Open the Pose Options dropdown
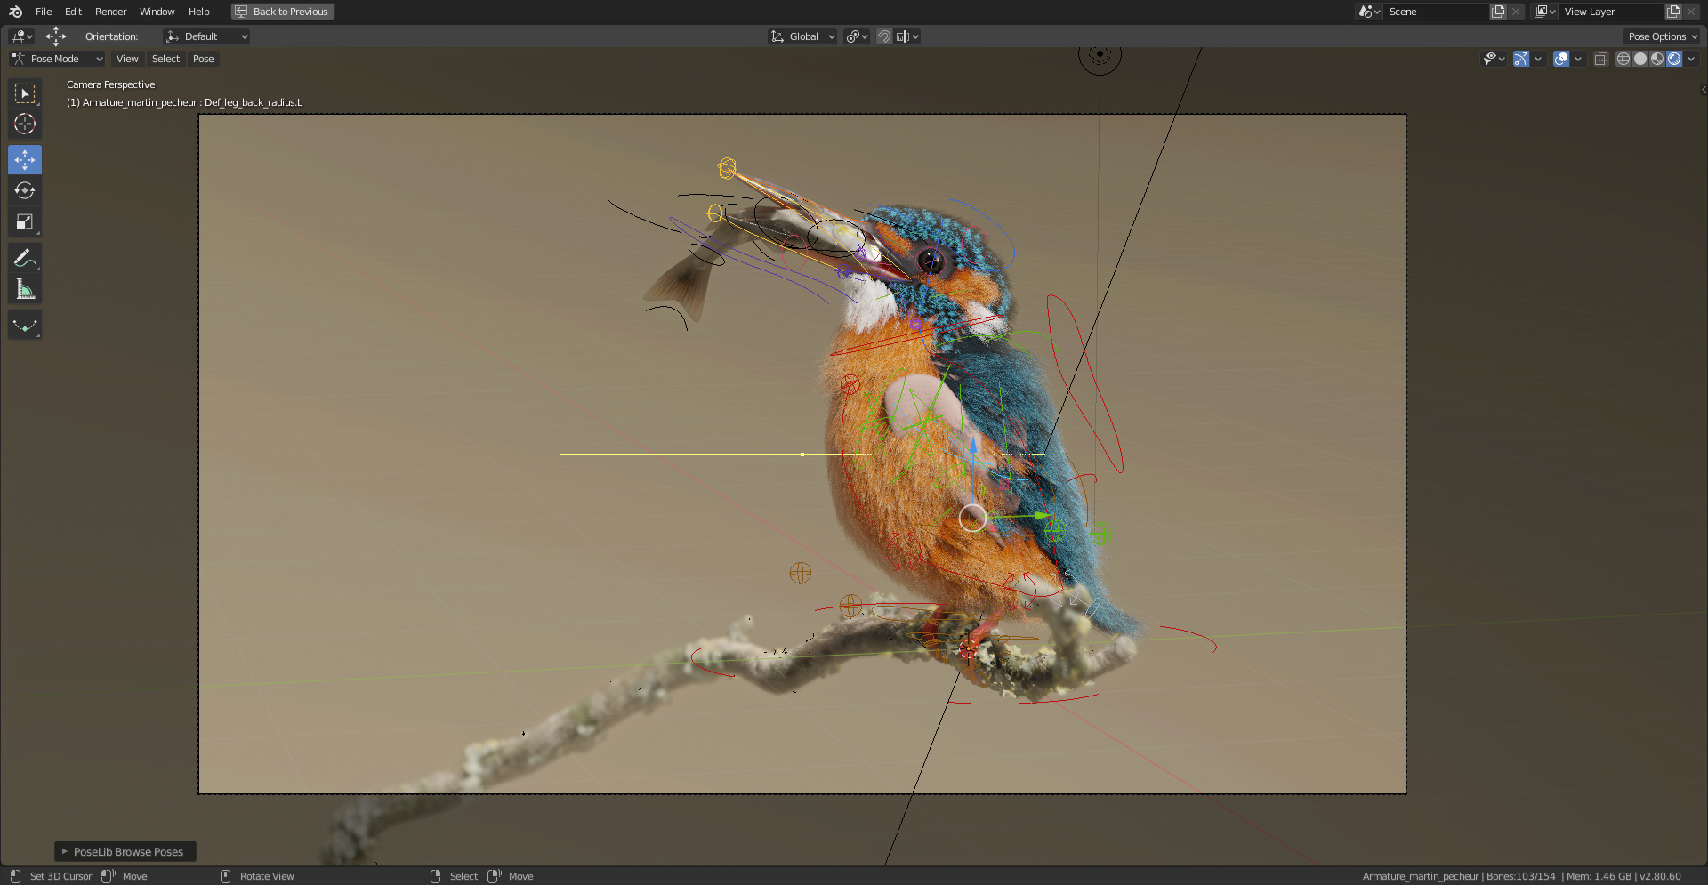The image size is (1708, 885). click(1662, 36)
